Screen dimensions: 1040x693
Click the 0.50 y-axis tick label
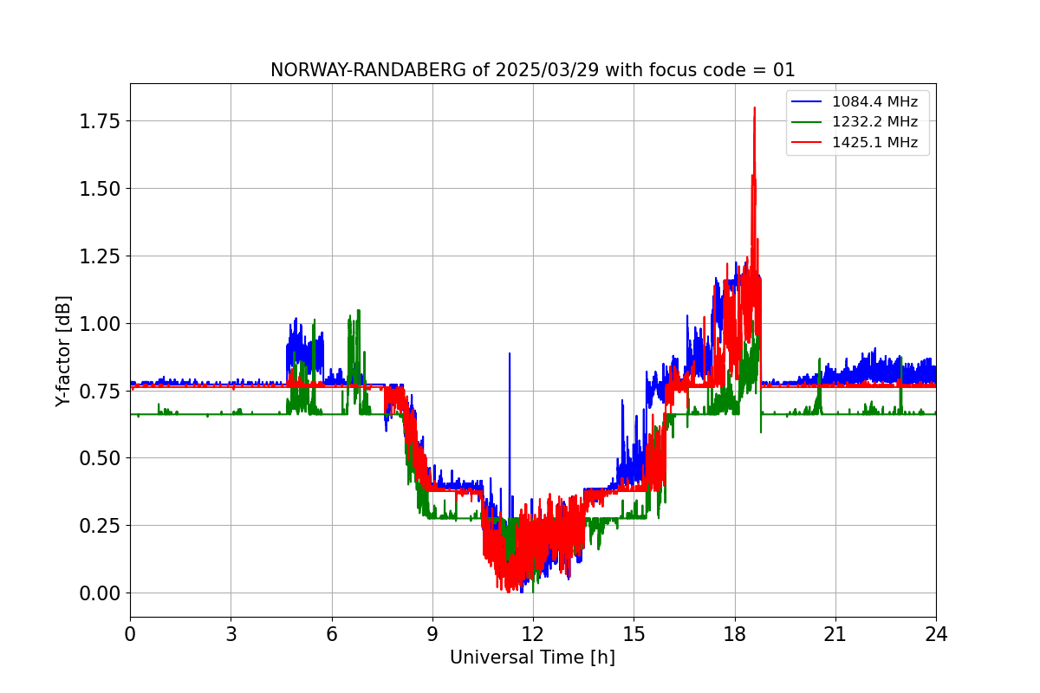point(99,457)
